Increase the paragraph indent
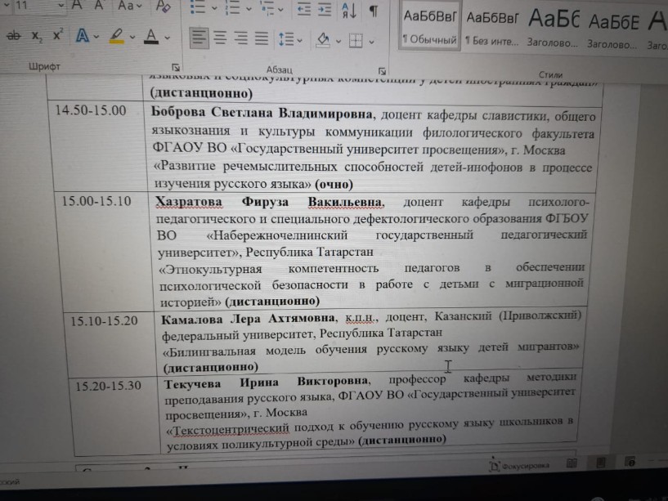The height and width of the screenshot is (501, 668). coord(326,9)
